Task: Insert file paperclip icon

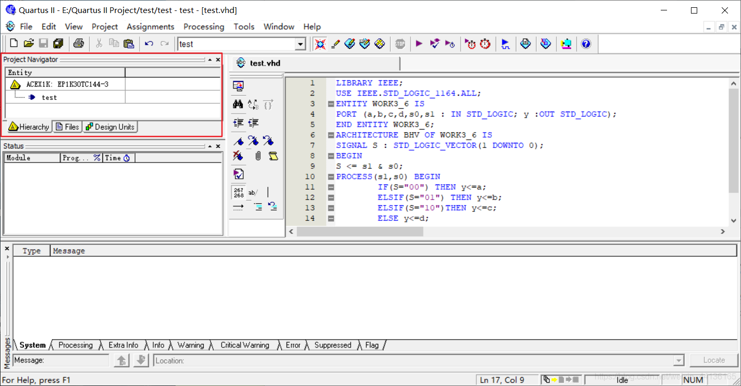Action: [258, 155]
